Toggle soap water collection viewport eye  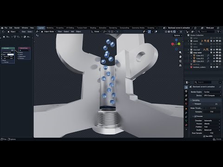(x=214, y=52)
